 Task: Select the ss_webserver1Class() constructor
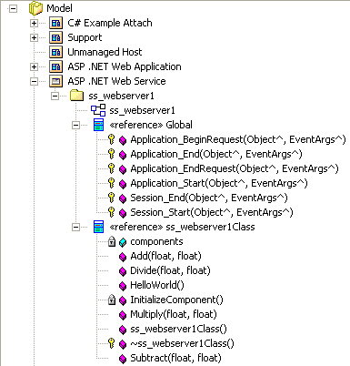click(178, 329)
